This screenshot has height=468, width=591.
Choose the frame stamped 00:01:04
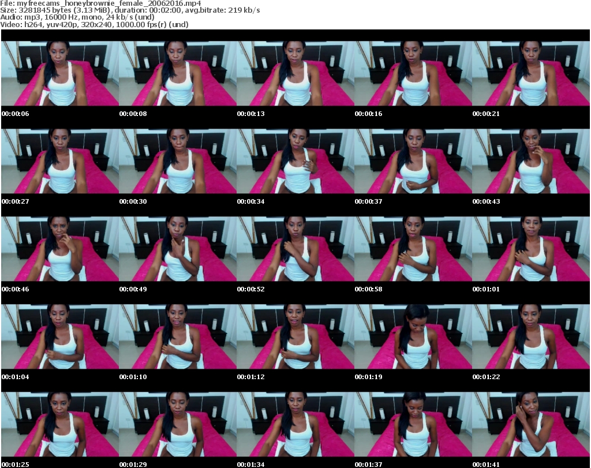click(x=60, y=336)
